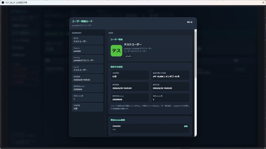Click the 来訪stream履歴 section heading
Screen dimensions: 266x149
coord(118,120)
